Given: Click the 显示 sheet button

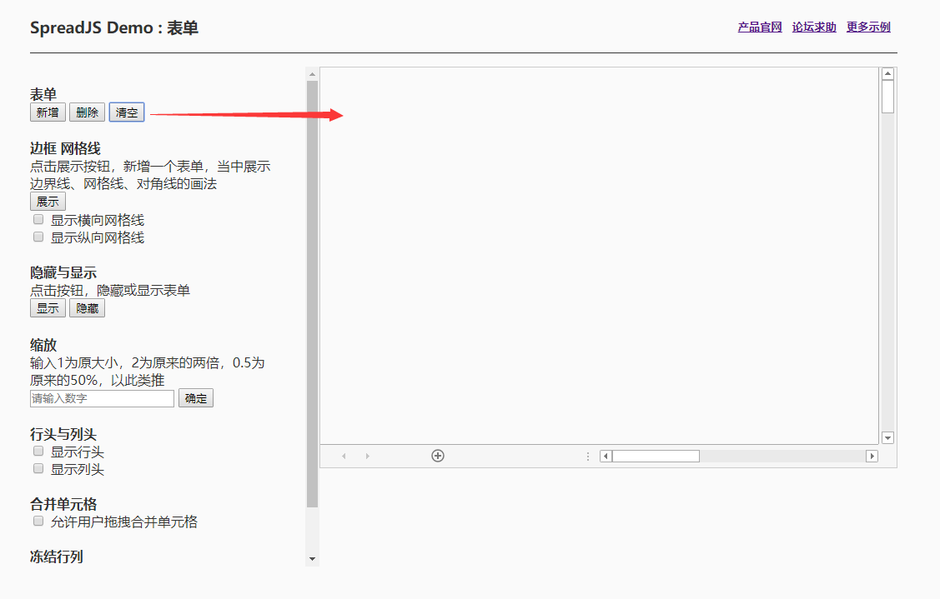Looking at the screenshot, I should pyautogui.click(x=48, y=308).
